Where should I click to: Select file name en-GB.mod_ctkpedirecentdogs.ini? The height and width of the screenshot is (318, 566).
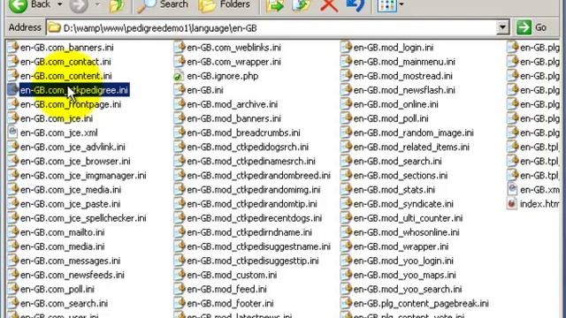coord(255,218)
